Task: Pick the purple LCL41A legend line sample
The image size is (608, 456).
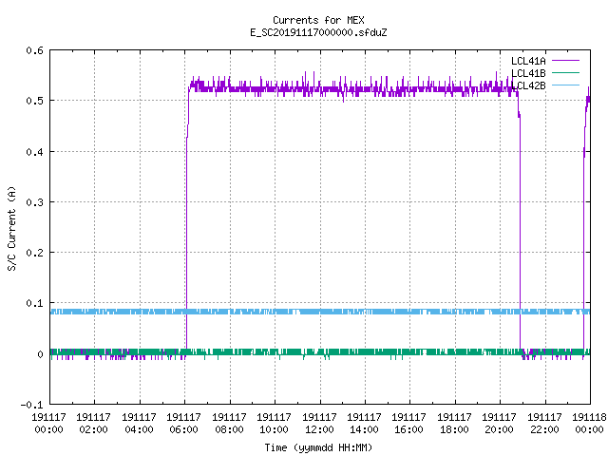Action: pos(565,61)
